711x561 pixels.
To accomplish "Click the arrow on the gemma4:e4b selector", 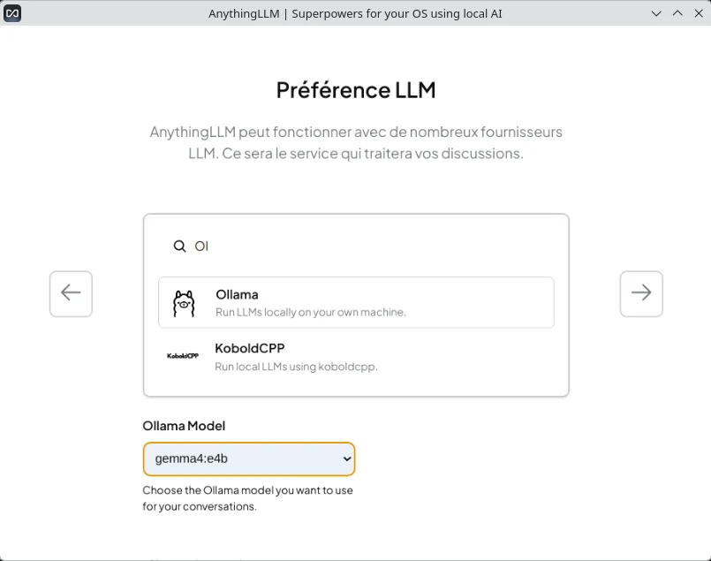I will point(347,459).
